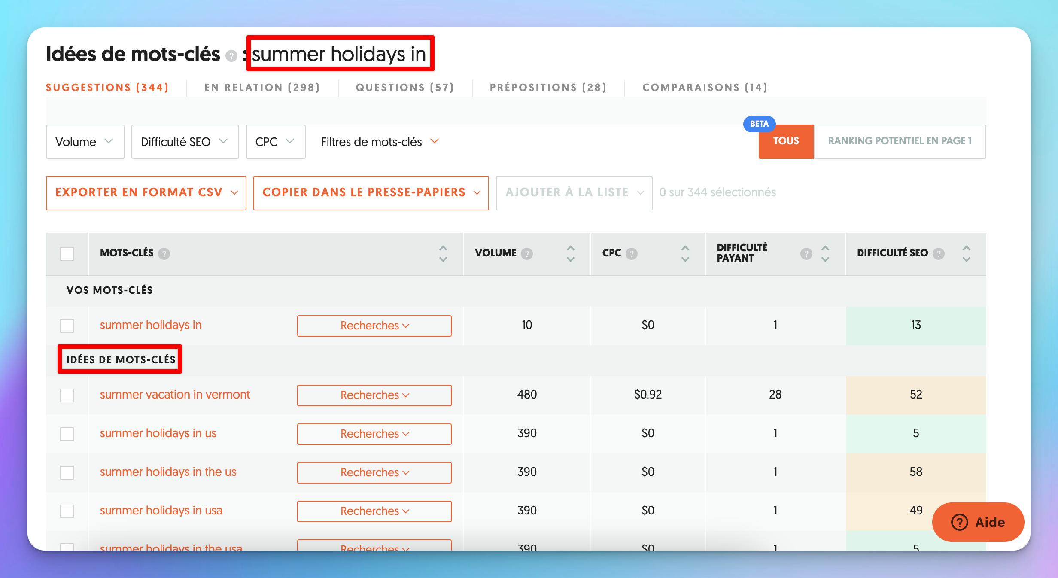The width and height of the screenshot is (1058, 578).
Task: Switch to Prépositions (28) tab
Action: coord(548,88)
